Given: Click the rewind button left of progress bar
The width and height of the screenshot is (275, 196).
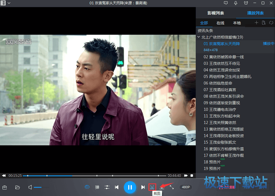Looking at the screenshot, I should pos(4,175).
